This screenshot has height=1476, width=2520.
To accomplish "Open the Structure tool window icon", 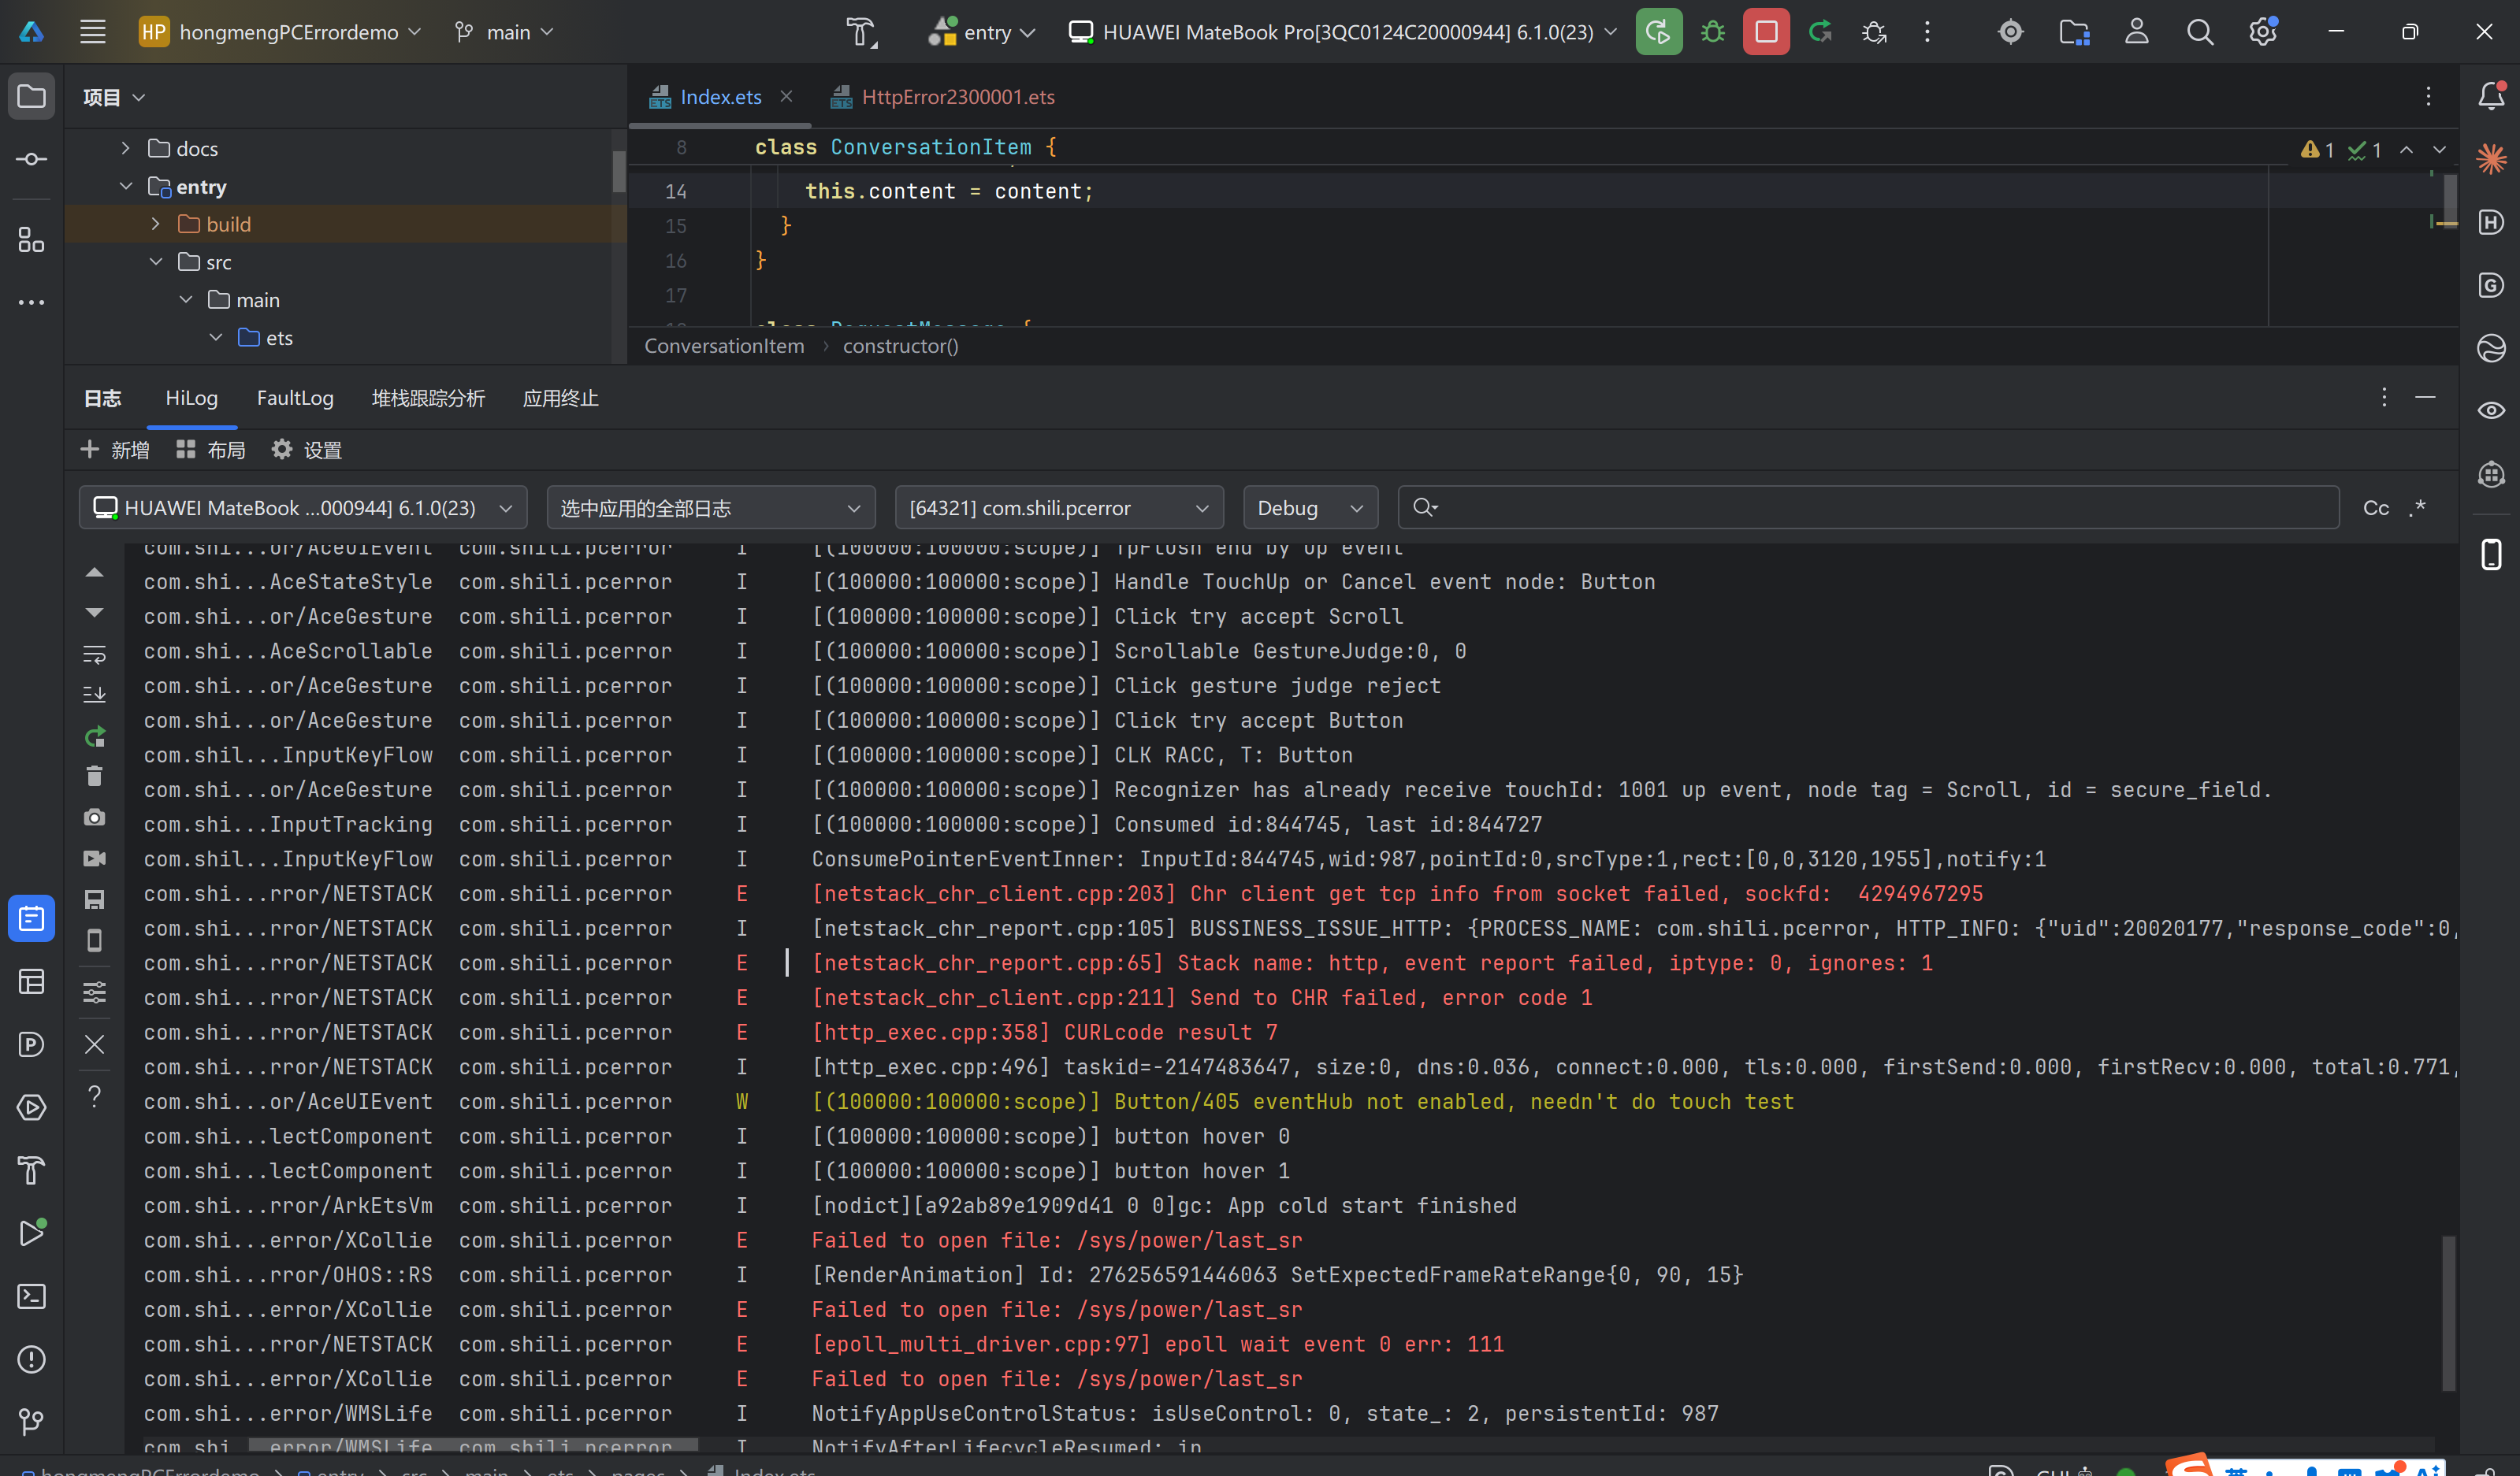I will (31, 240).
